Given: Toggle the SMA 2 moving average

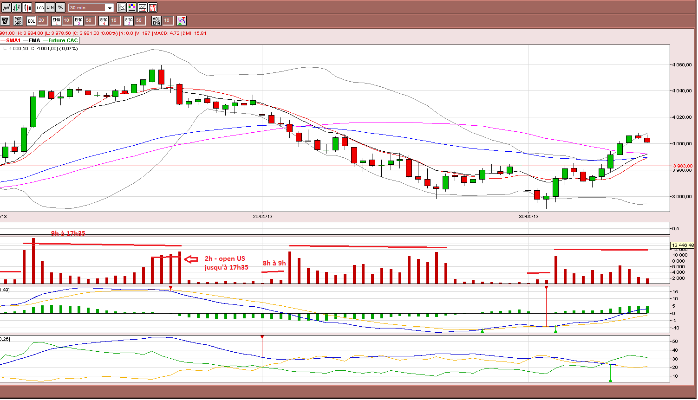Looking at the screenshot, I should 129,20.
